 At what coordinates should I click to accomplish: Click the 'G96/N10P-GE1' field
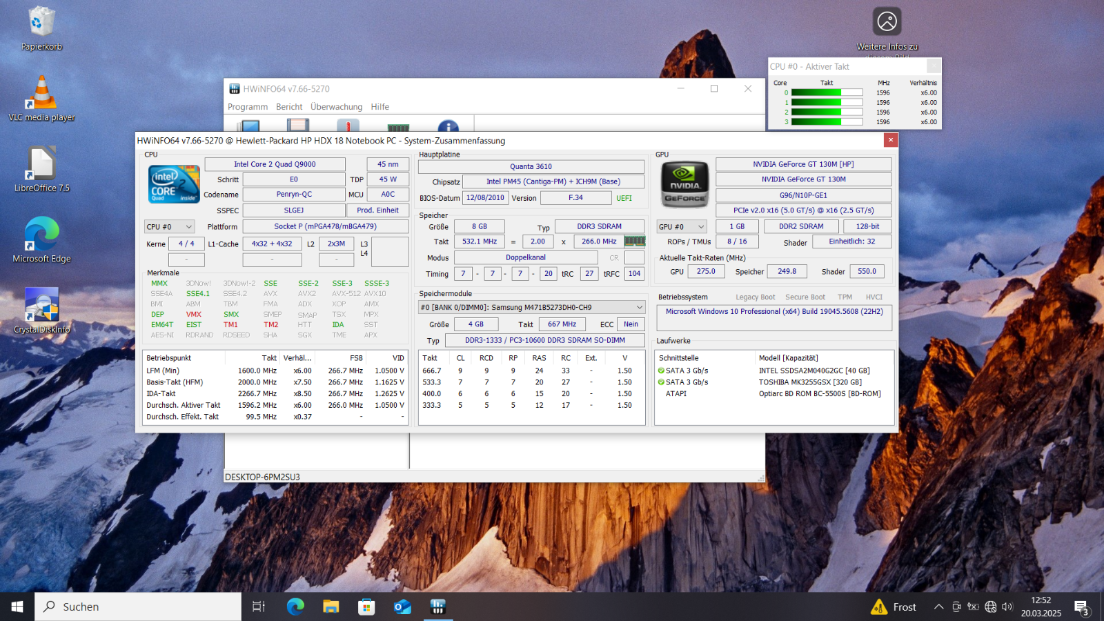(x=803, y=195)
